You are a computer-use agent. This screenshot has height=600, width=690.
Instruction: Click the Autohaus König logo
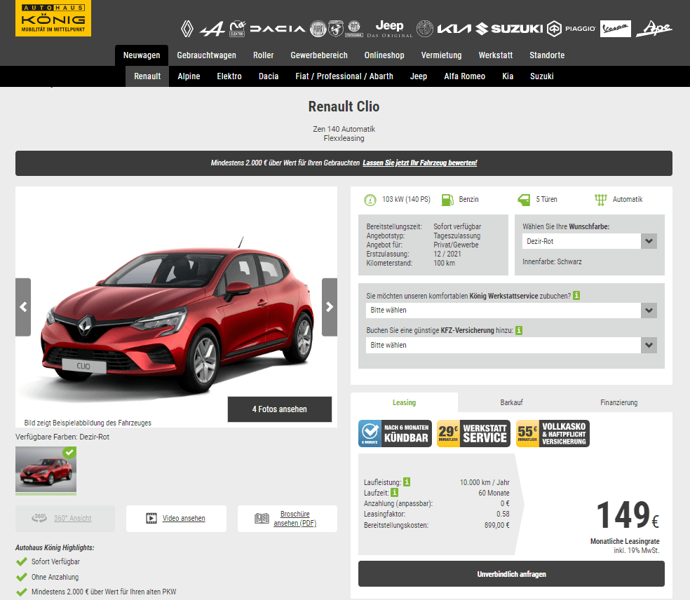tap(53, 18)
